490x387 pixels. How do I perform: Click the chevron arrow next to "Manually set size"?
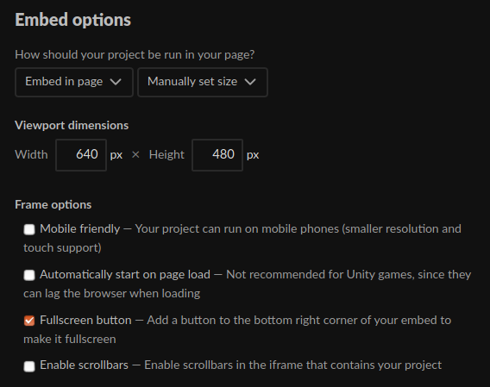coord(250,82)
